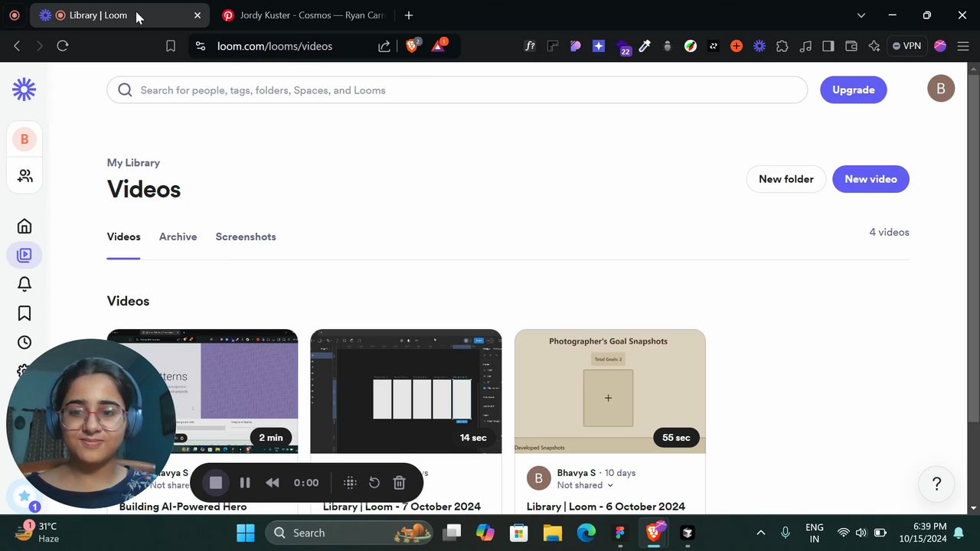Viewport: 980px width, 551px height.
Task: Open Figma from the taskbar
Action: [619, 533]
